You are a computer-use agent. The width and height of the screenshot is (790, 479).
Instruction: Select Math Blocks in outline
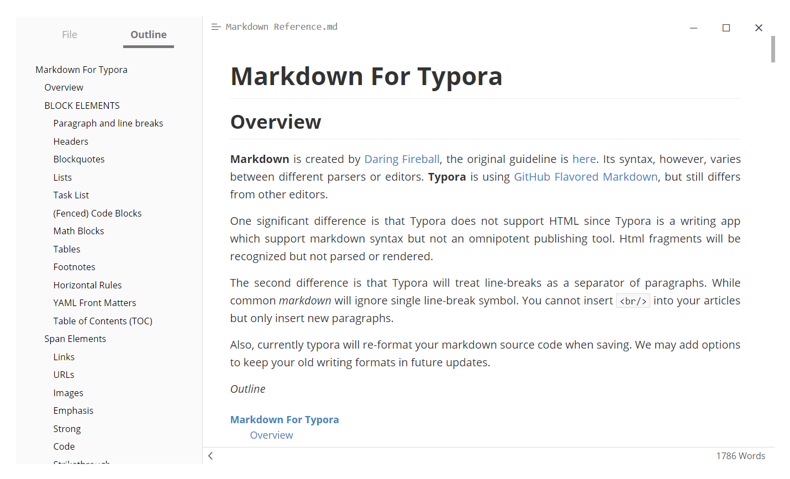click(x=78, y=231)
